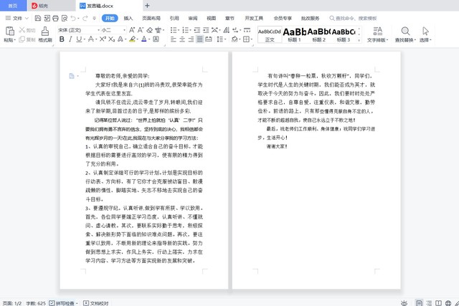Image resolution: width=459 pixels, height=306 pixels.
Task: Click the Document Proofreading (文档校对) button
Action: 96,302
